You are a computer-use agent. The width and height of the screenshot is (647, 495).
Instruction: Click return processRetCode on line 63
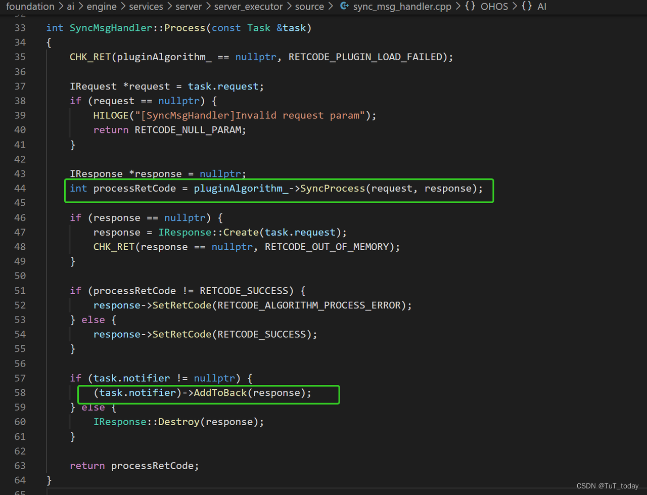134,465
